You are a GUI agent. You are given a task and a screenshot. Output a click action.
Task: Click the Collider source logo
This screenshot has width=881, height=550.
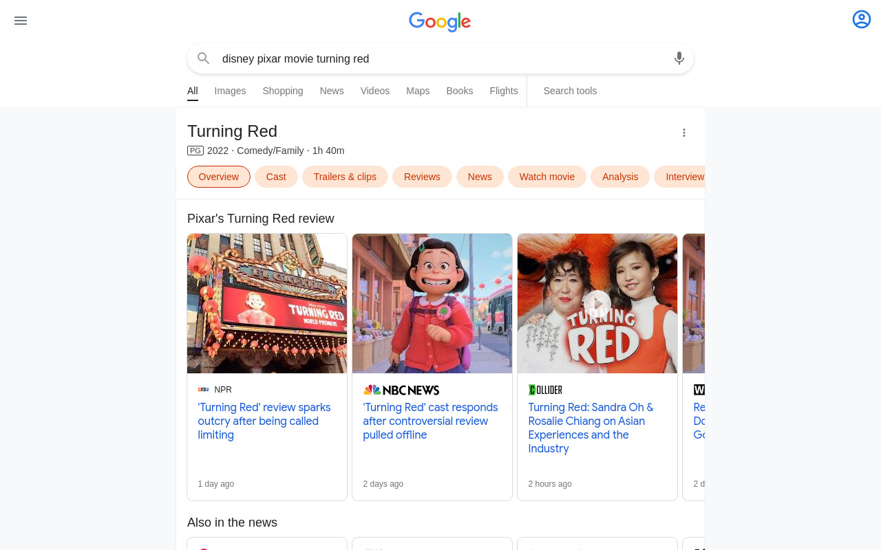(x=545, y=390)
